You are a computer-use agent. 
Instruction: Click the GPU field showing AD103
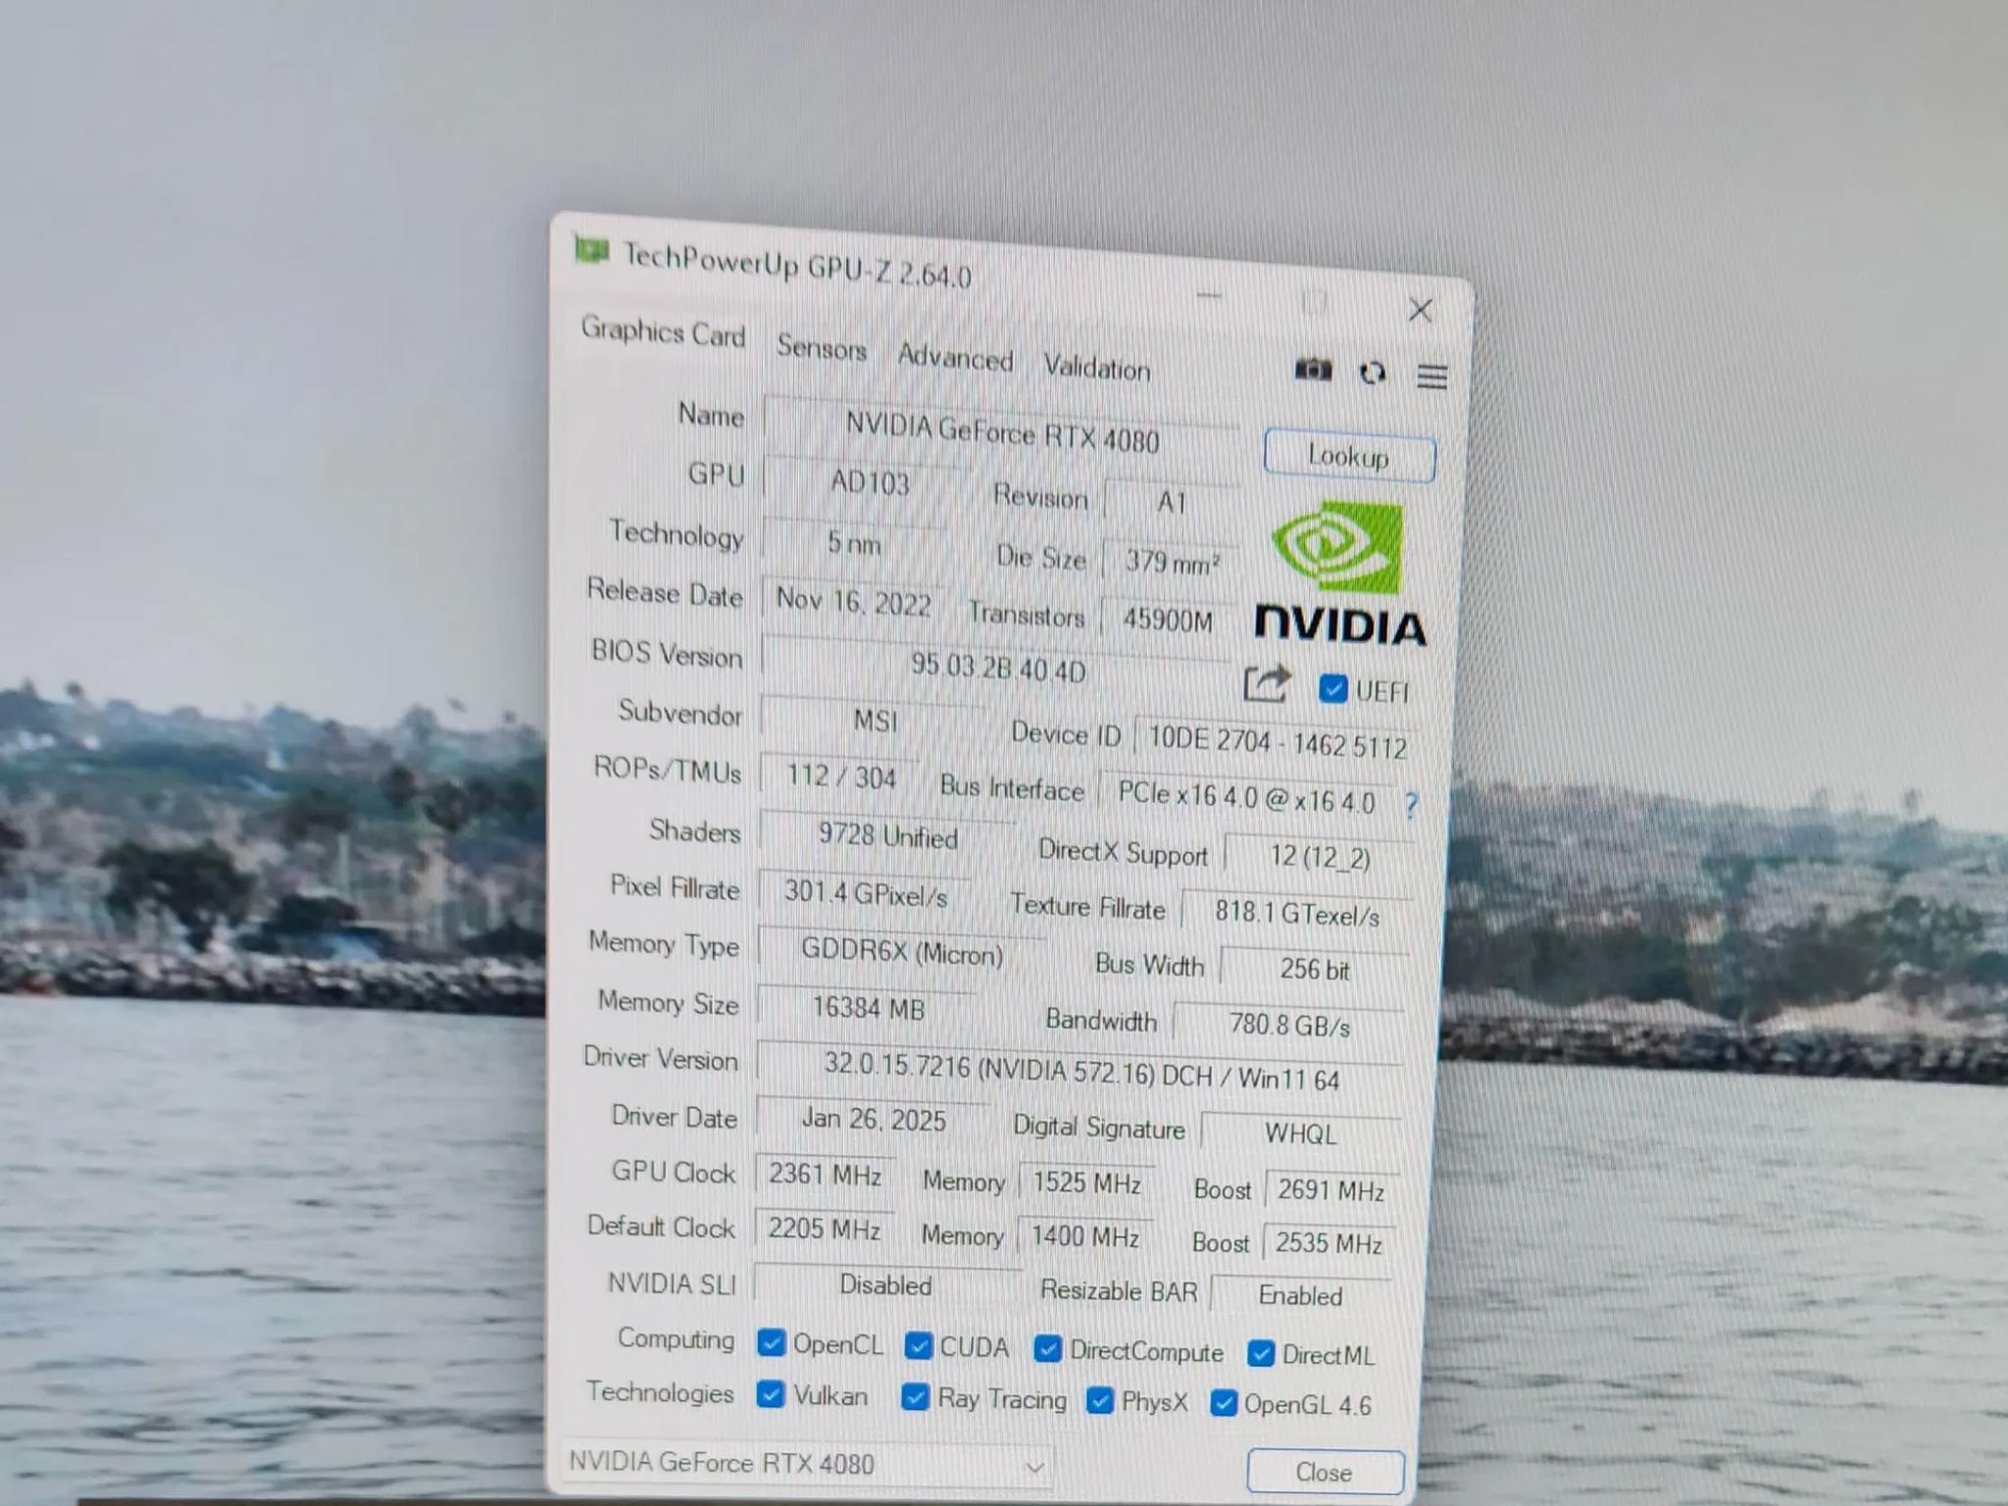pyautogui.click(x=865, y=481)
